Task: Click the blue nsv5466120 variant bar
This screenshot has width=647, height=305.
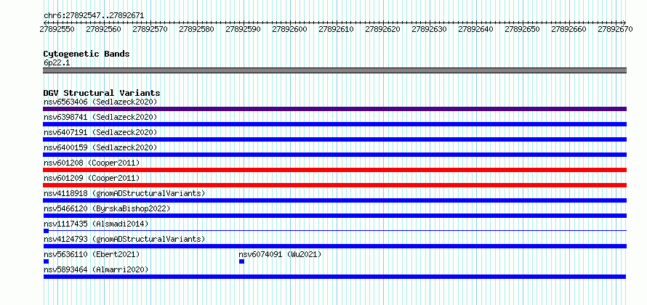Action: (334, 216)
